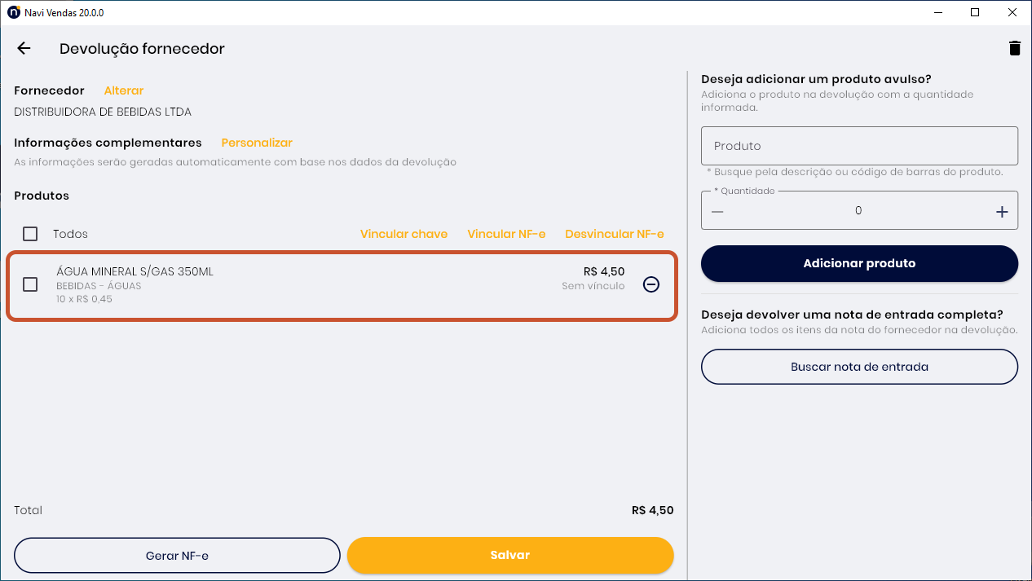Click the Gerar NF-e button

[177, 556]
